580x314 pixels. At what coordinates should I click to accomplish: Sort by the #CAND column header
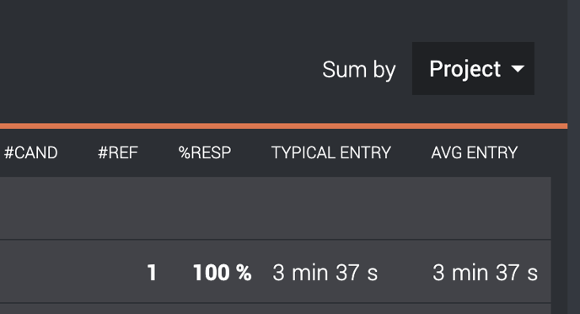[x=30, y=152]
